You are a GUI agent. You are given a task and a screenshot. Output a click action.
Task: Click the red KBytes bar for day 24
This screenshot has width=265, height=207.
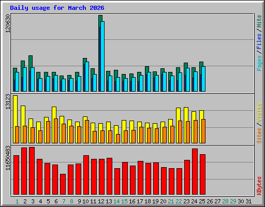pos(195,172)
